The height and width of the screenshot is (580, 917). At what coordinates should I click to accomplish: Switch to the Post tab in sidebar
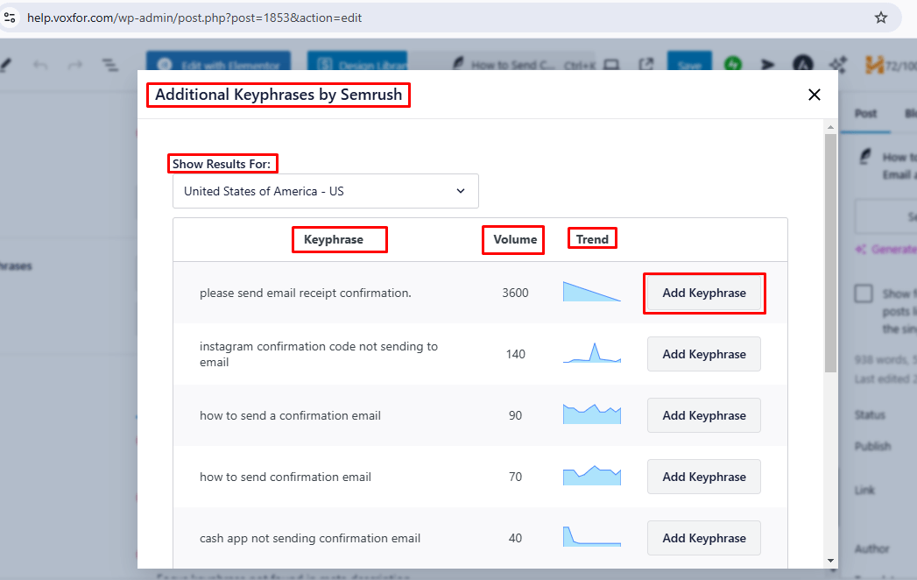click(865, 114)
